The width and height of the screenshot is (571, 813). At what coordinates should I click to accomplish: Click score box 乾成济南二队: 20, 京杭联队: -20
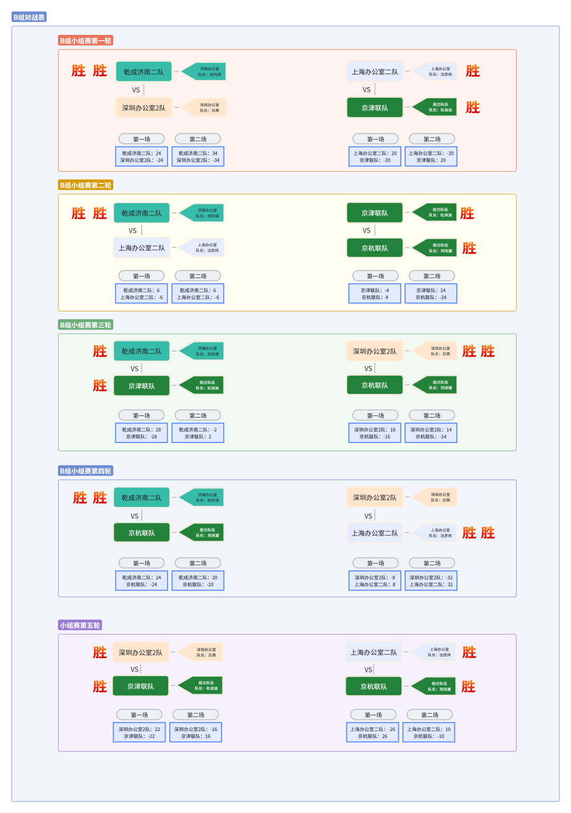click(198, 581)
